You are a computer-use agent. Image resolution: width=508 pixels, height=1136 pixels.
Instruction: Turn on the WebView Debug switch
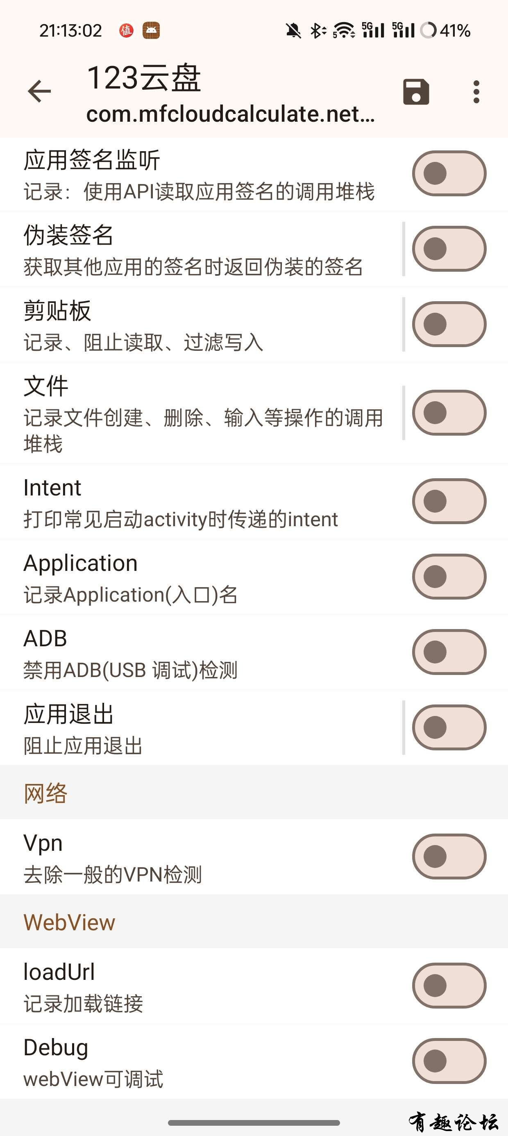click(449, 1061)
